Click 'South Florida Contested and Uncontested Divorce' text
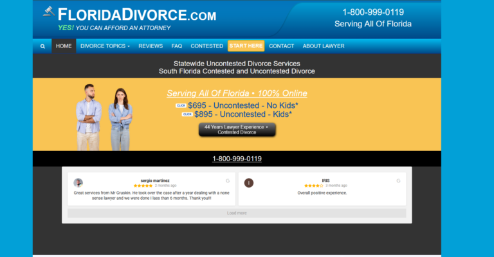 (x=237, y=71)
